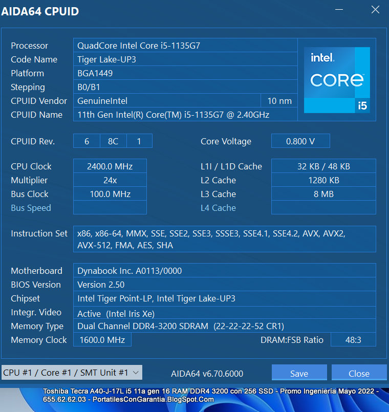Click the empty Bus Speed field
Viewport: 389px width, 412px height.
point(110,208)
